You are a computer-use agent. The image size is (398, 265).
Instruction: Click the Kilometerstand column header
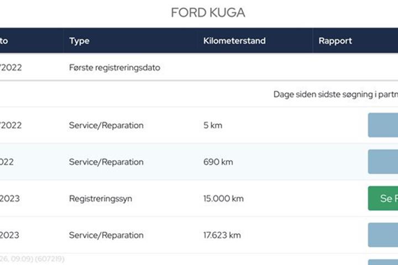tap(234, 40)
